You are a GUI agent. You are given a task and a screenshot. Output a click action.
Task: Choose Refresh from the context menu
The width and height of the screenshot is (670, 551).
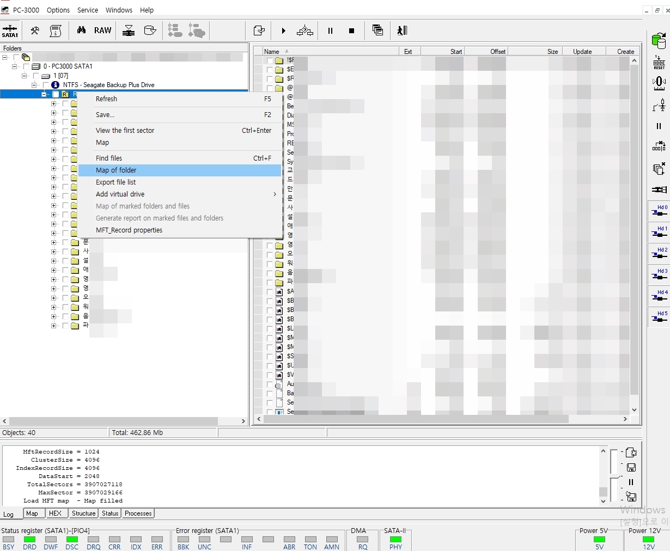180,99
